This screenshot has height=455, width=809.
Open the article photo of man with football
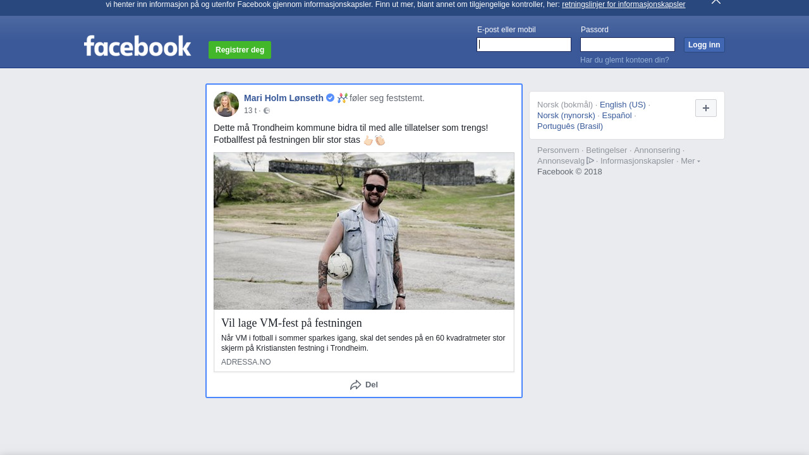(x=364, y=231)
